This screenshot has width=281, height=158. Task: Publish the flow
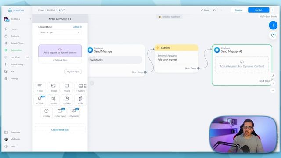click(259, 10)
